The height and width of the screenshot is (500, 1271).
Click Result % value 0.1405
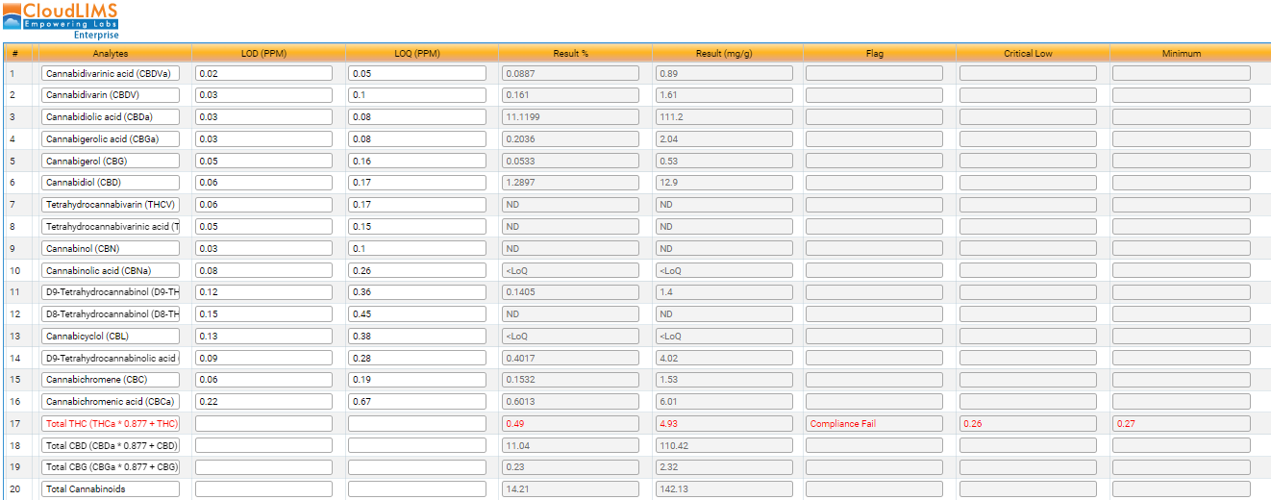[x=570, y=292]
